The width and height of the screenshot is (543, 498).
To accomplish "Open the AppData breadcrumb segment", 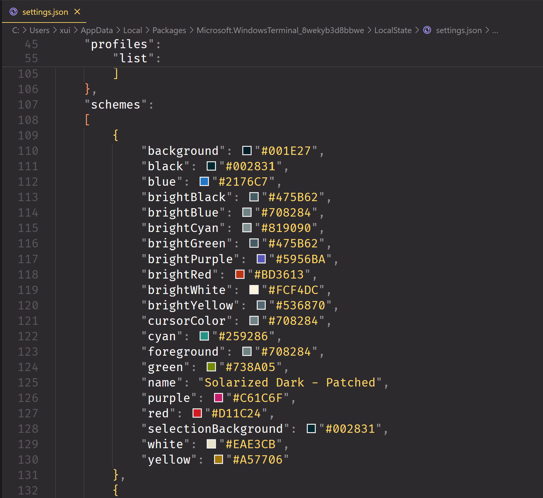I will 97,30.
